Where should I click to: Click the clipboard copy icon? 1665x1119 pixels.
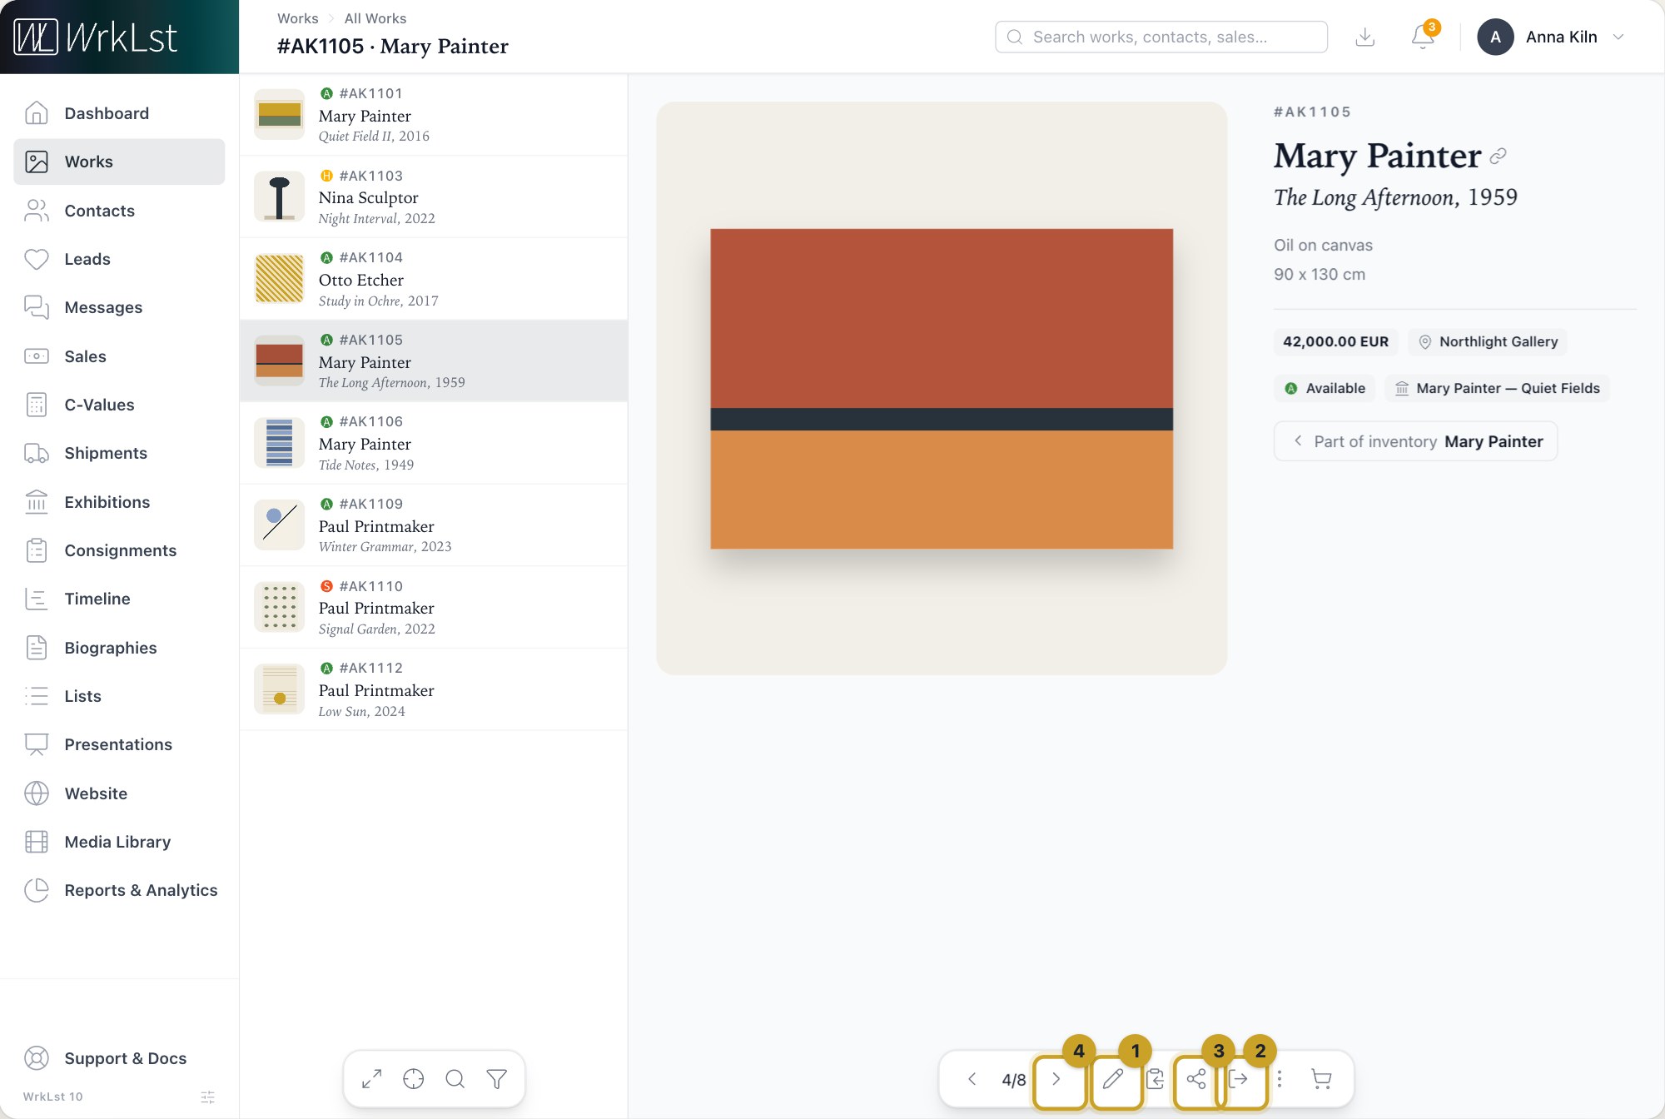click(1155, 1079)
